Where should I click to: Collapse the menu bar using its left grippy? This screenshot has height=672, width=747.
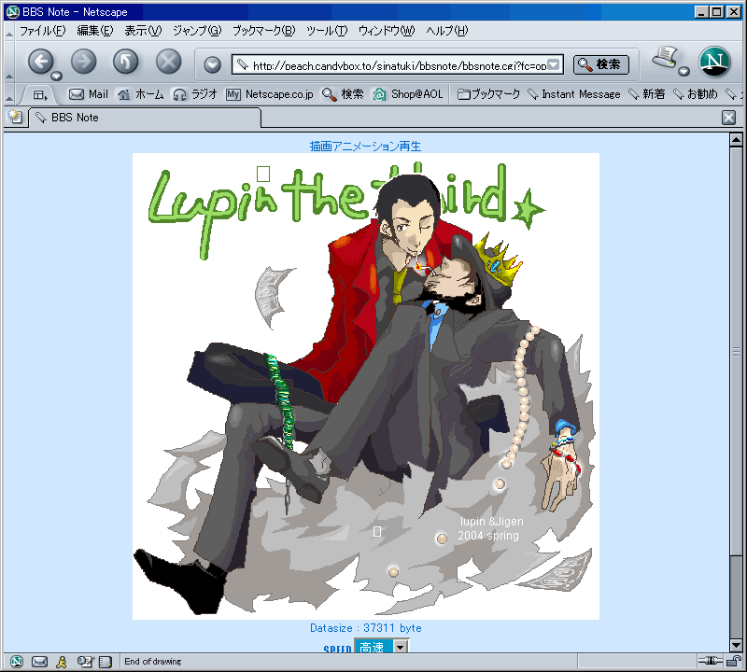(x=9, y=32)
